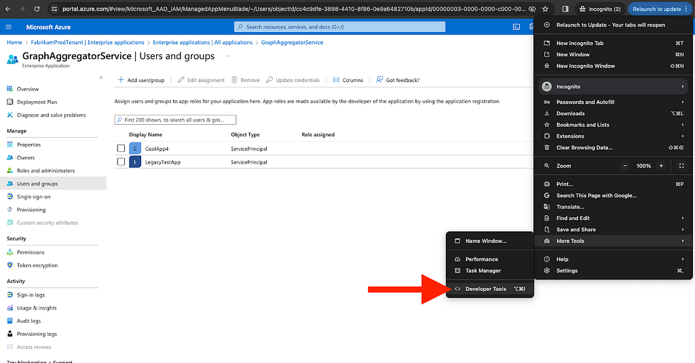
Task: Open Diagnose and solve problems
Action: [51, 115]
